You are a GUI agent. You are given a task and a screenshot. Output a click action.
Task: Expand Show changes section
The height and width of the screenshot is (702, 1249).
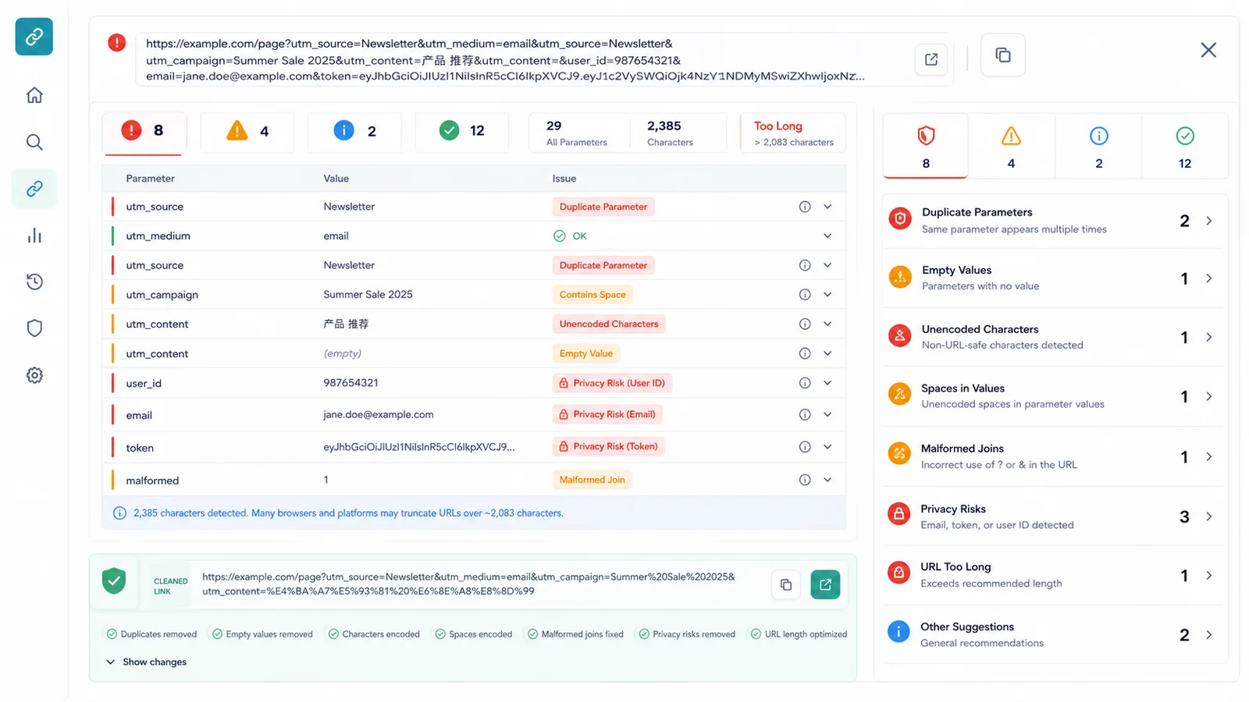[x=146, y=661]
